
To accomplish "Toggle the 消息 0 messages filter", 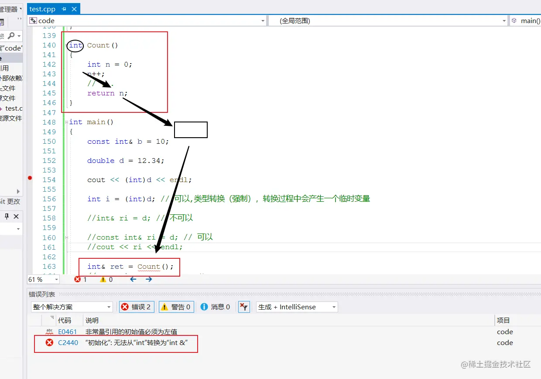I will pos(215,307).
